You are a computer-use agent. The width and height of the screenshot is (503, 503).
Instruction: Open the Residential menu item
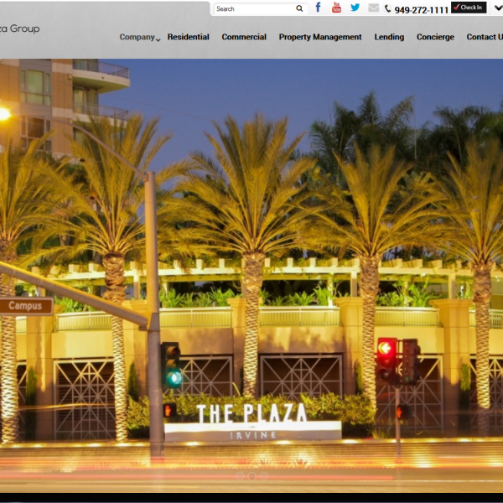188,37
